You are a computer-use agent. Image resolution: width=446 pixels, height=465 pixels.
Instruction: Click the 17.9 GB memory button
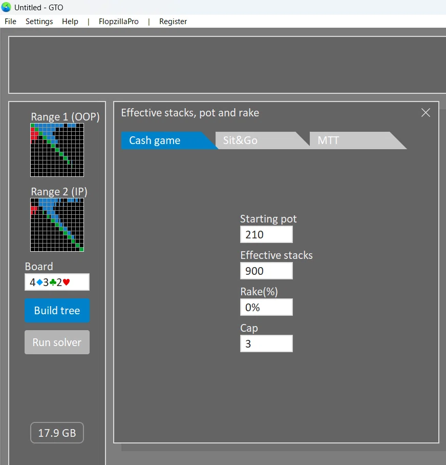pyautogui.click(x=57, y=433)
